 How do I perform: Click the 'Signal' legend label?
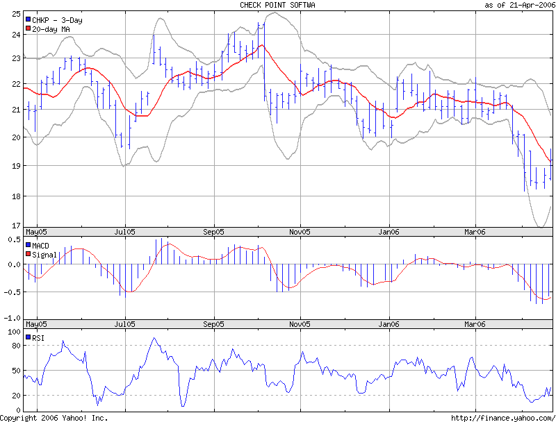click(44, 255)
